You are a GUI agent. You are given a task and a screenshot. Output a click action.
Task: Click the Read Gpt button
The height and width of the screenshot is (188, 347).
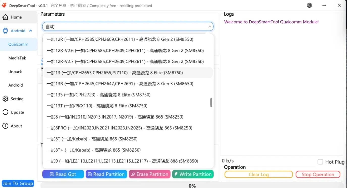(63, 174)
